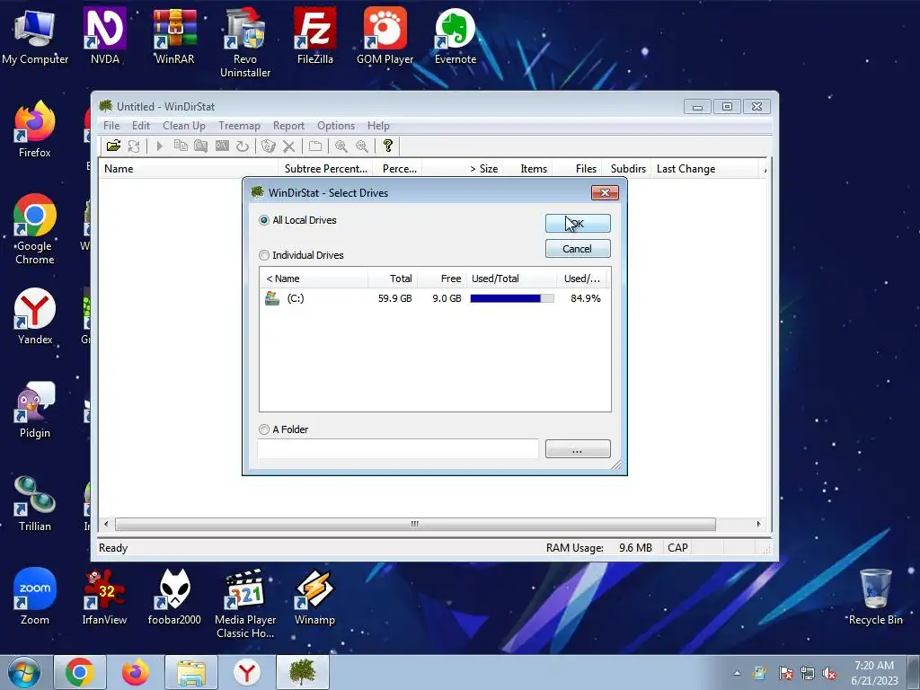Click the permanent Delete X toolbar icon

pos(288,146)
